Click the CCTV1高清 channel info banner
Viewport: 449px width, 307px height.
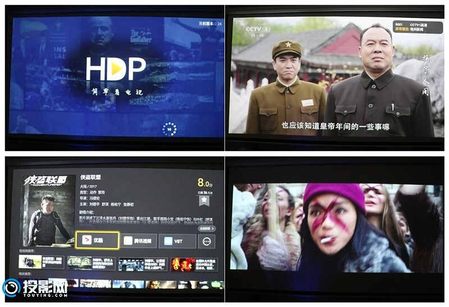pyautogui.click(x=418, y=27)
